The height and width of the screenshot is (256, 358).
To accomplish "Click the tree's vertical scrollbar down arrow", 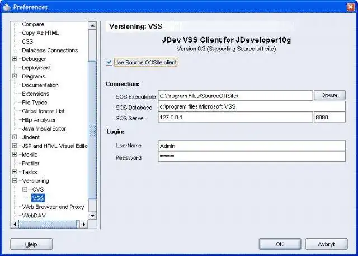I will pos(92,215).
